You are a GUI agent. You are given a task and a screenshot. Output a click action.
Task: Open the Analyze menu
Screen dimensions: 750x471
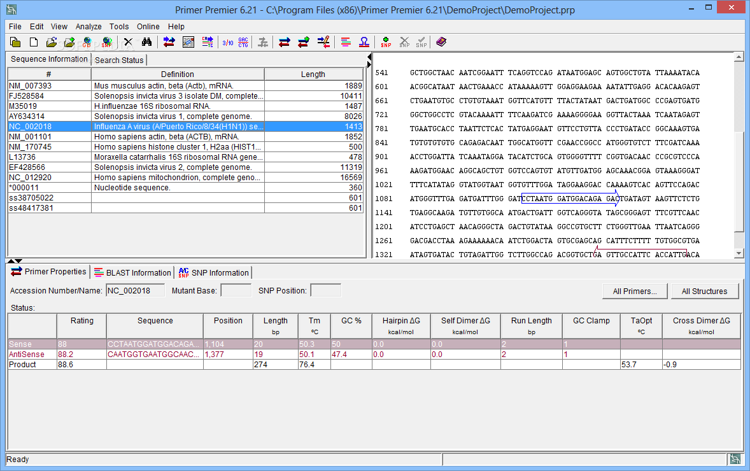[88, 26]
